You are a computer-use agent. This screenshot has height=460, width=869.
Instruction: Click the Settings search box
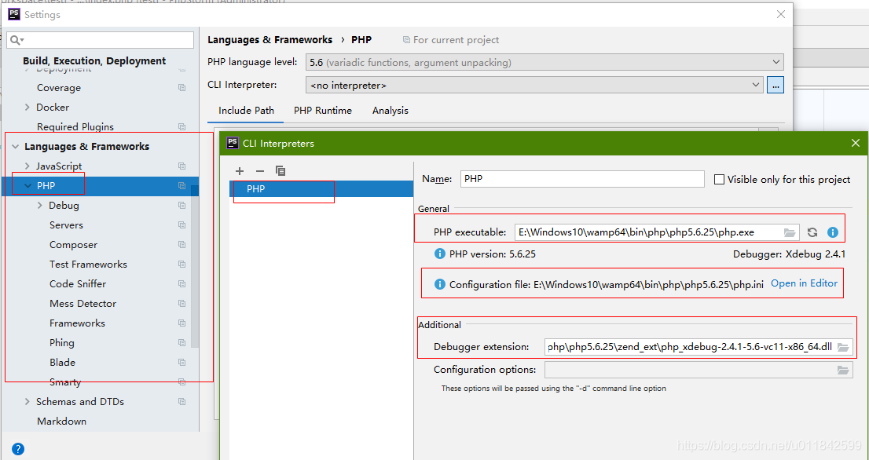pos(101,40)
